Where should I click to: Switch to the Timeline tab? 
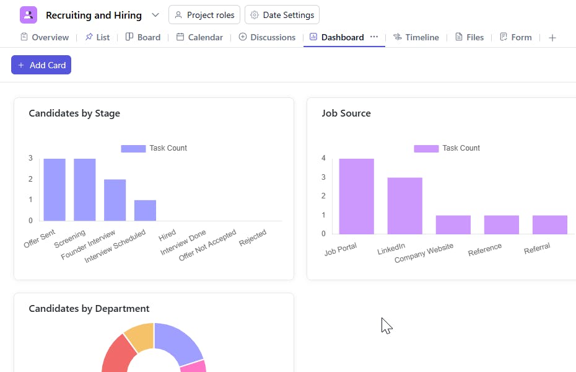click(x=416, y=37)
